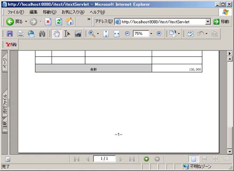Viewport: 234px width, 171px height.
Task: Click the green Back arrow button
Action: [10, 22]
